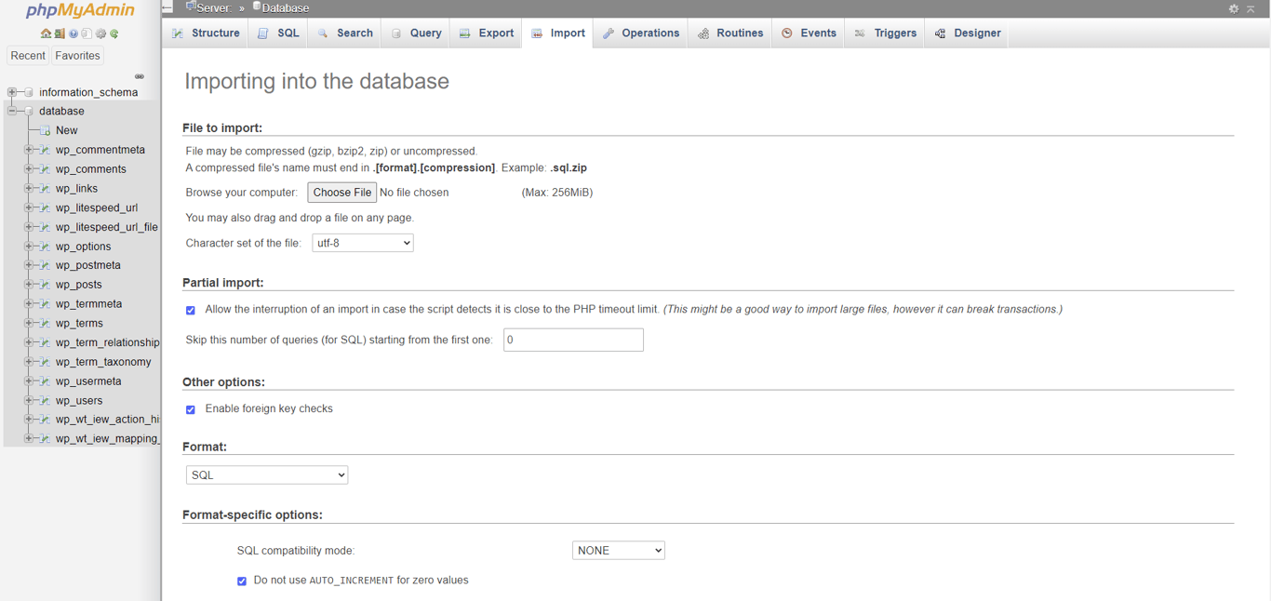The width and height of the screenshot is (1271, 601).
Task: Open page settings gear at top right
Action: click(x=1234, y=8)
